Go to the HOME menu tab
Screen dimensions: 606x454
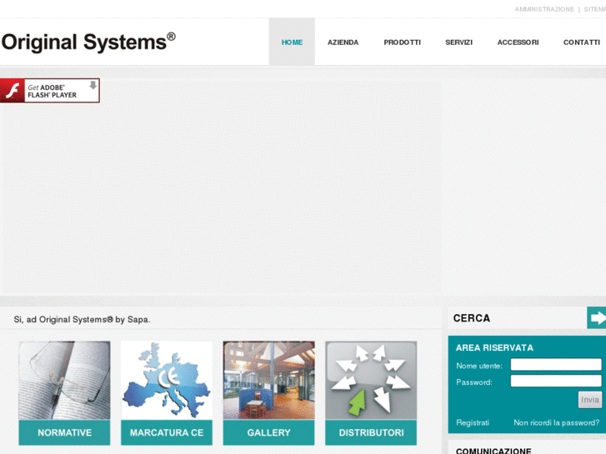tap(292, 42)
